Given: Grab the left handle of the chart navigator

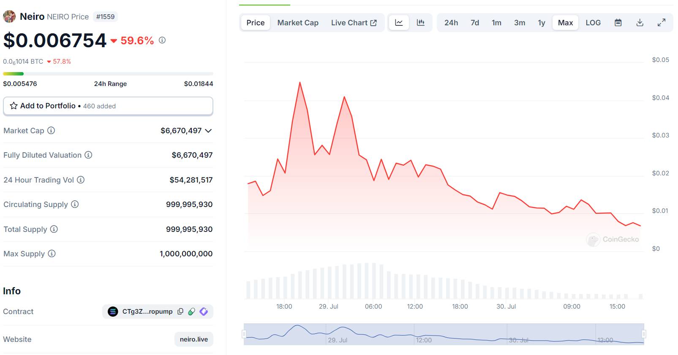Looking at the screenshot, I should click(244, 334).
